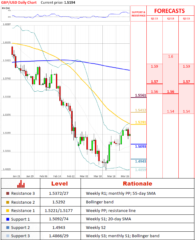Select the Q2 13 column header
Screen dimensions: 195x240
coord(170,18)
